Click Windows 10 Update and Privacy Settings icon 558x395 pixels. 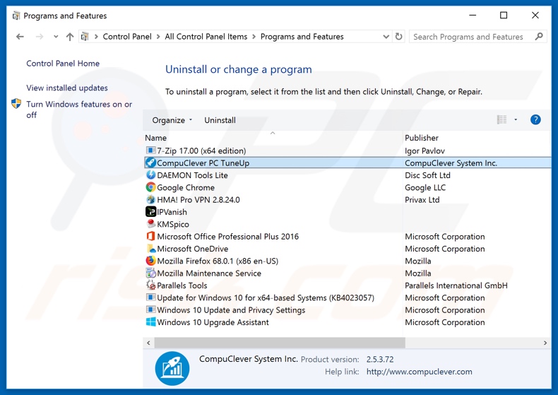coord(151,309)
